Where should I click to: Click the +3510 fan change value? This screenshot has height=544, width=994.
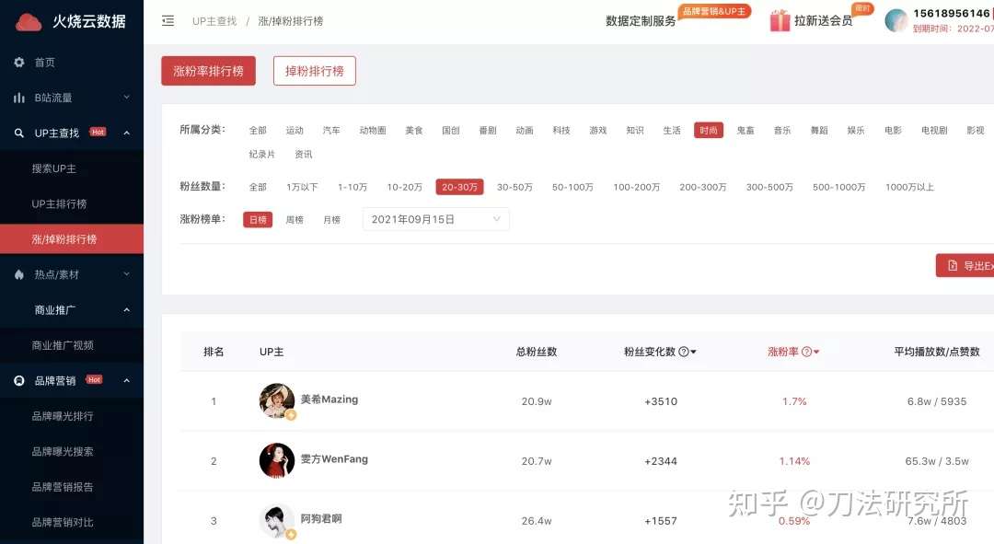(x=661, y=401)
